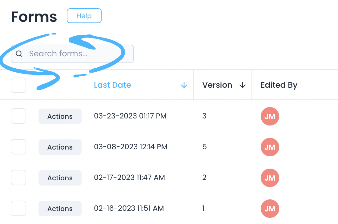This screenshot has height=224, width=338.
Task: Open Actions menu for 03-23-2023 form
Action: 60,116
